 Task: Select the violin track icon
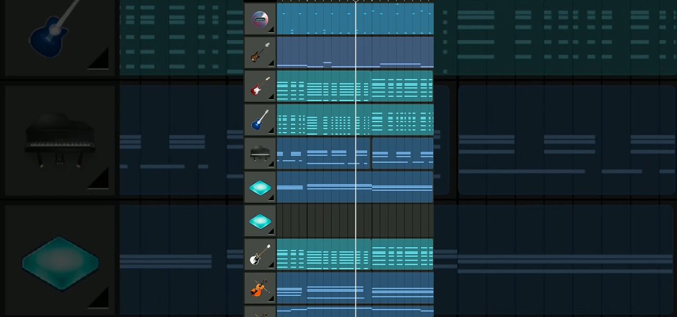pos(260,288)
